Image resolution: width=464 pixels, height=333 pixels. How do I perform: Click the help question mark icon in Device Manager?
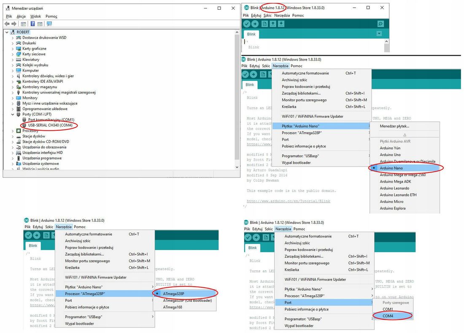click(33, 24)
